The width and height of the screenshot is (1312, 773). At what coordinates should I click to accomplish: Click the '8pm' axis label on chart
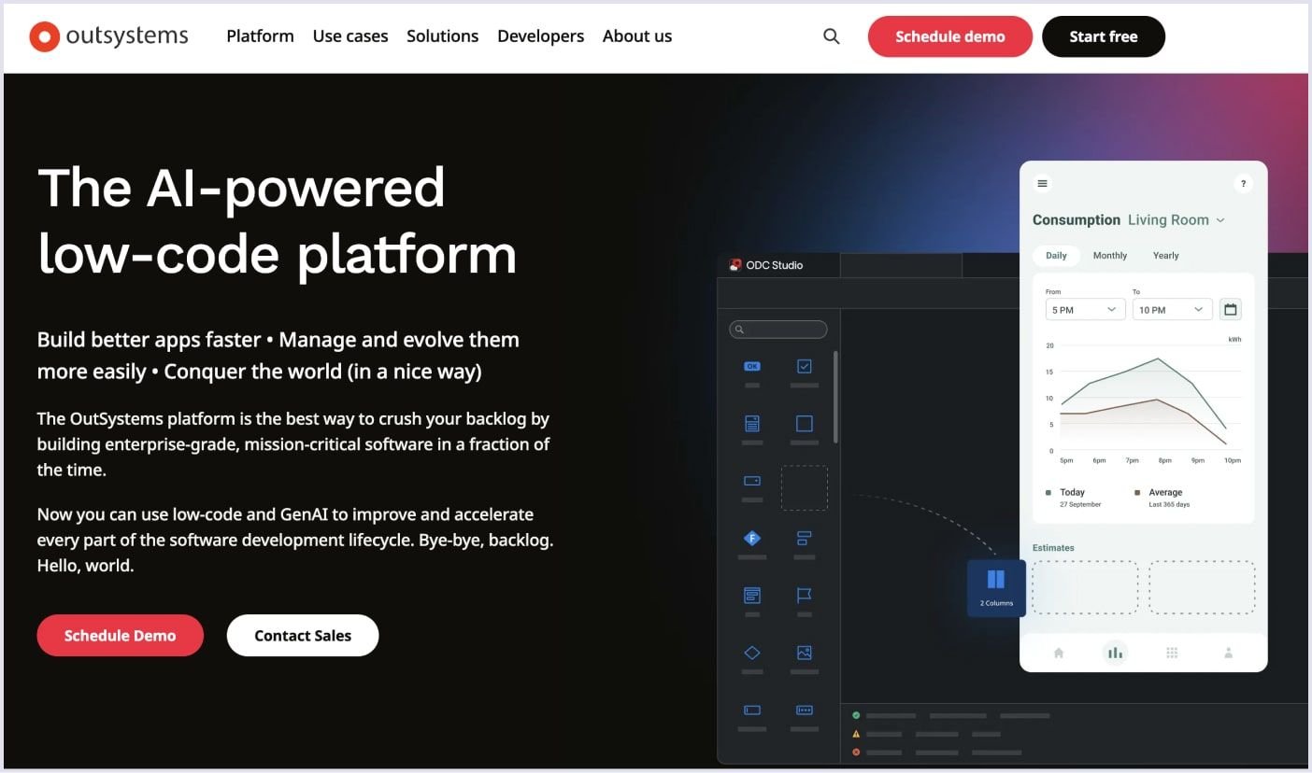(x=1165, y=460)
